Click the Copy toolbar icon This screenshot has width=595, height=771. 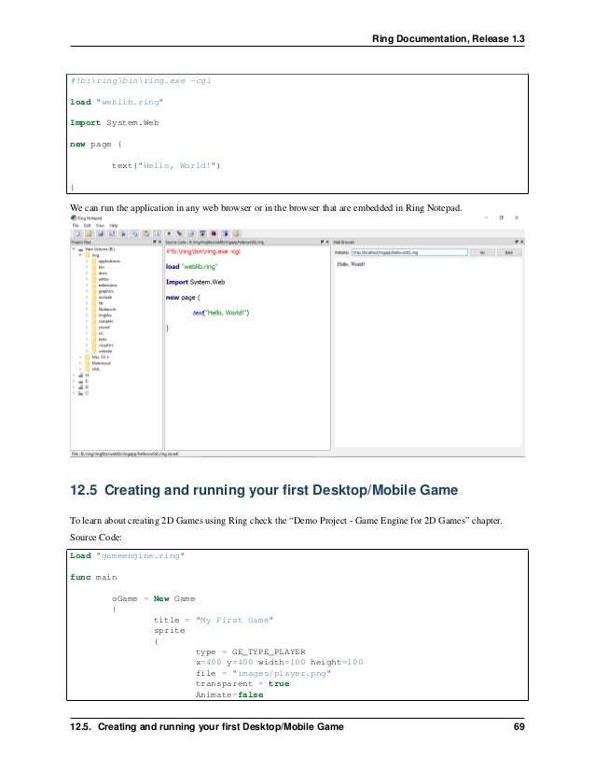(x=134, y=234)
